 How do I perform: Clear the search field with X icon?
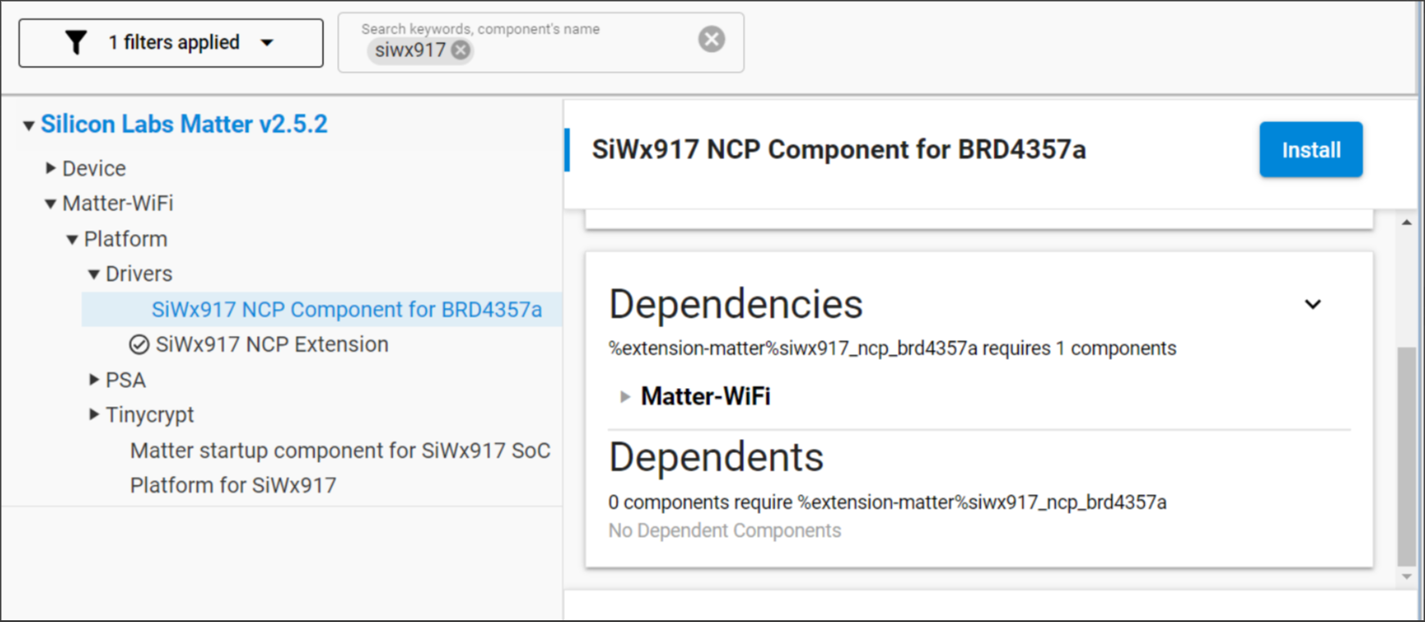click(711, 39)
